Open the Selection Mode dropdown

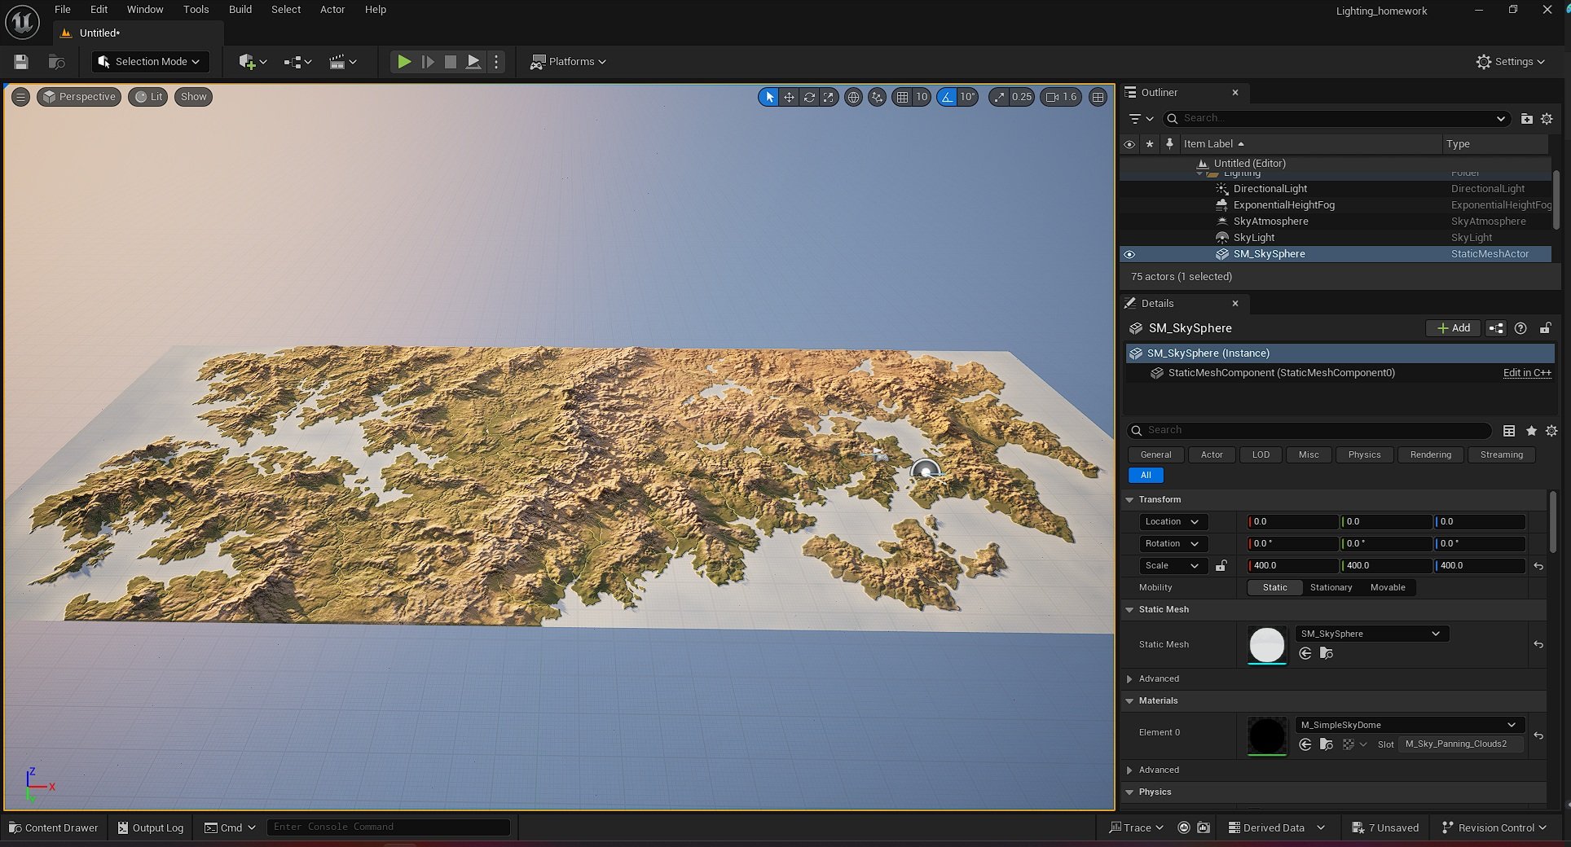point(150,62)
